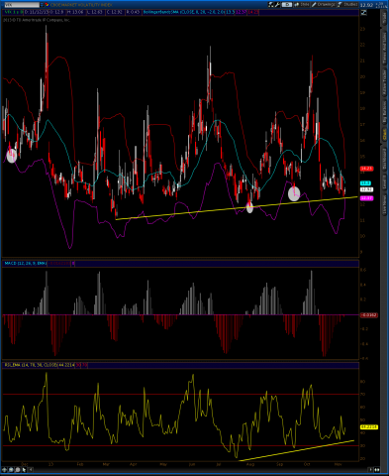Click the crosshair pan icon at bottom-left
Viewport: 389px width, 476px height.
(5, 470)
